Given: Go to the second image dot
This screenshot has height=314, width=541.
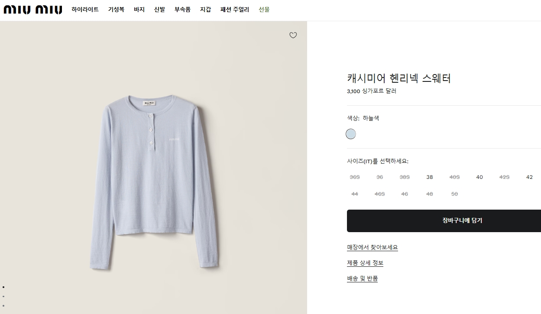Looking at the screenshot, I should coord(3,296).
